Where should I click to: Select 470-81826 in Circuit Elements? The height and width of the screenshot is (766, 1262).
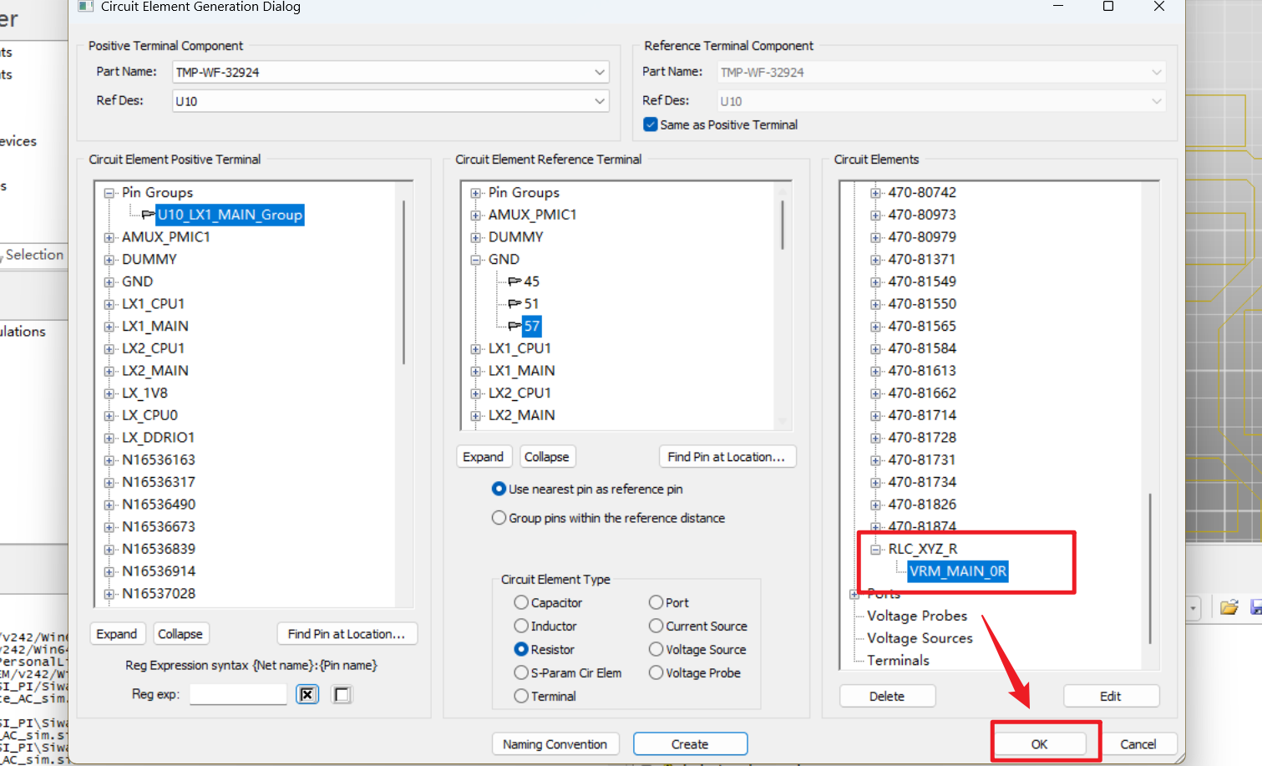pyautogui.click(x=922, y=505)
